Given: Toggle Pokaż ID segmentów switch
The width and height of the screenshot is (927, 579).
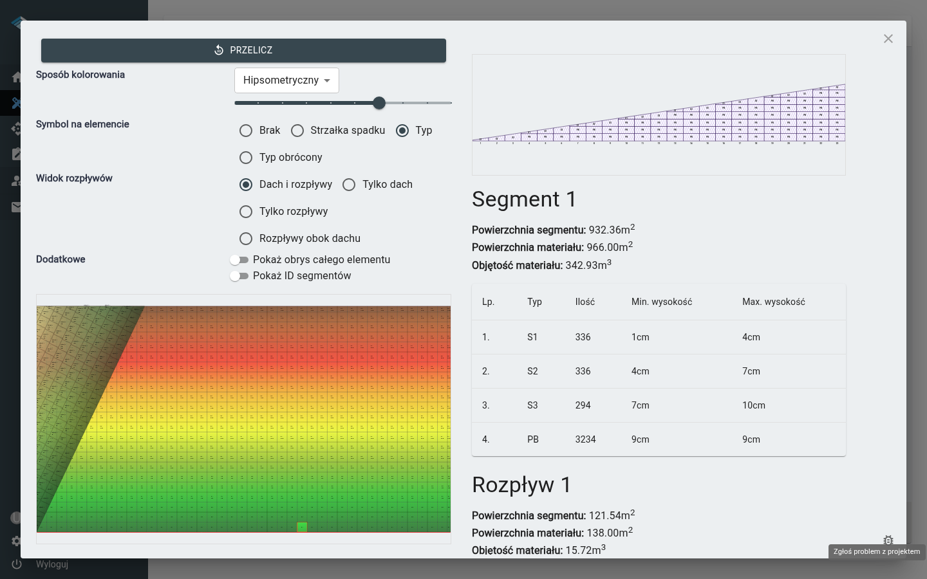Looking at the screenshot, I should [239, 276].
